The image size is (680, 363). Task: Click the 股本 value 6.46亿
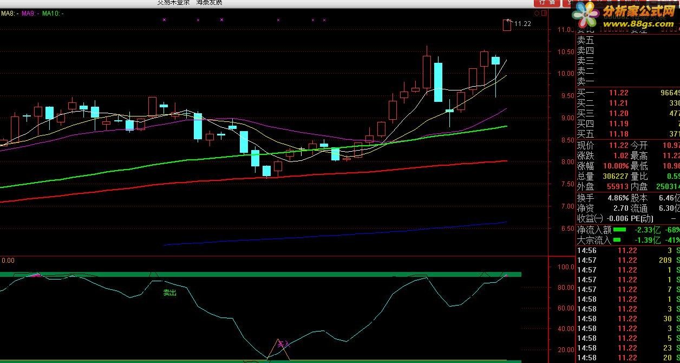click(669, 198)
